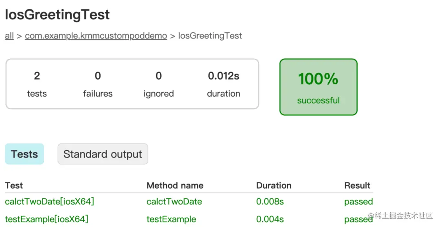Select the calctTwoDate[iosX64] test entry
Viewport: 440px width, 227px height.
49,201
